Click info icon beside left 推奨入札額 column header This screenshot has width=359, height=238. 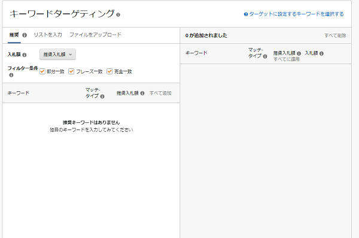(142, 93)
